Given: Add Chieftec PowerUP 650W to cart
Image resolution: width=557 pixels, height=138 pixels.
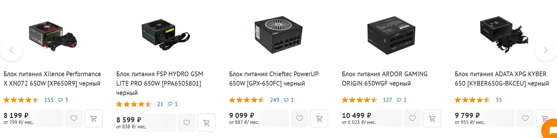Looking at the screenshot, I should point(319,119).
